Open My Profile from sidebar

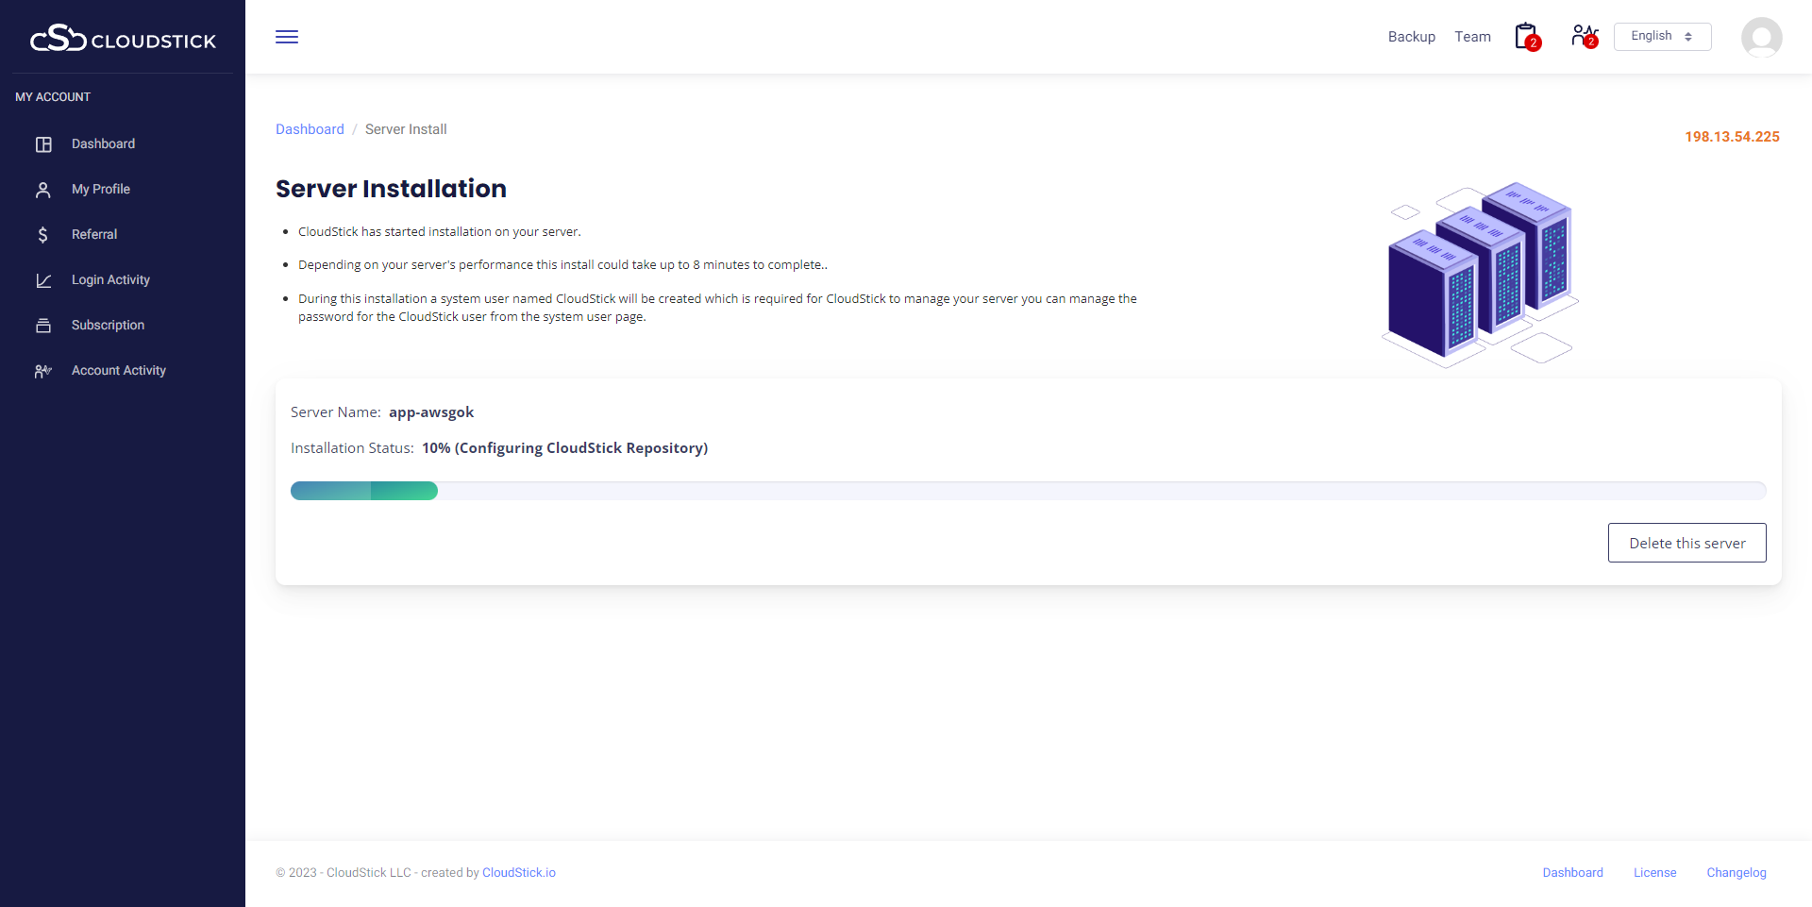[101, 190]
